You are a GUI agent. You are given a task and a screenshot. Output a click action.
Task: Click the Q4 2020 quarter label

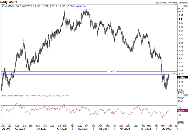point(41,128)
